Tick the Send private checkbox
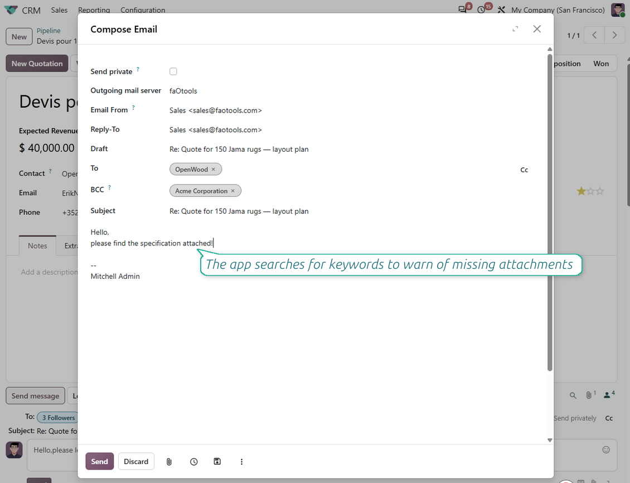 point(173,71)
